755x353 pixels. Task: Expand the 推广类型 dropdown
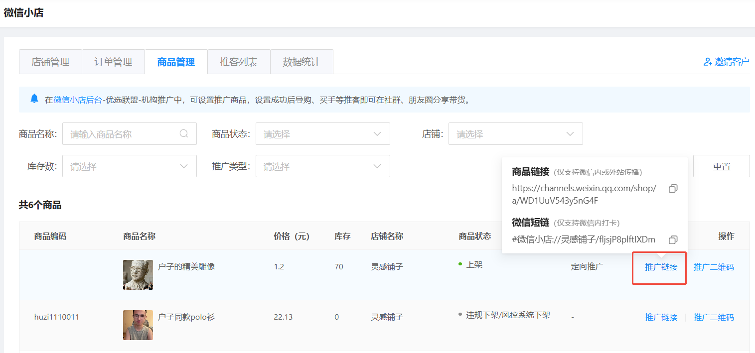[322, 166]
